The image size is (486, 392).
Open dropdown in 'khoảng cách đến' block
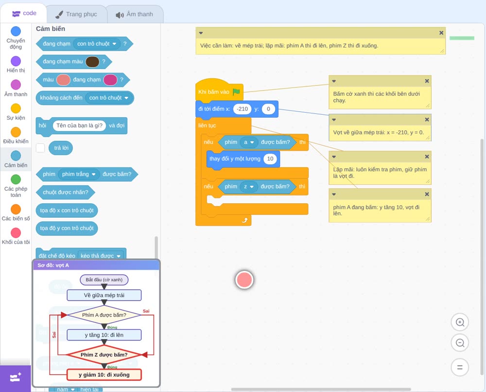pos(109,98)
